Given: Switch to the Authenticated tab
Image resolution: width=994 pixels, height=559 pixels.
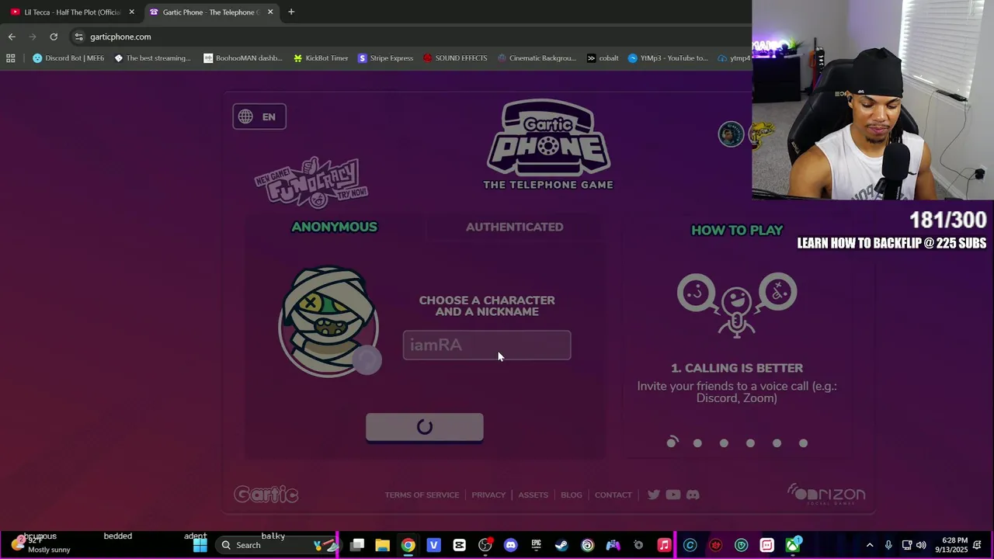Looking at the screenshot, I should pos(514,227).
